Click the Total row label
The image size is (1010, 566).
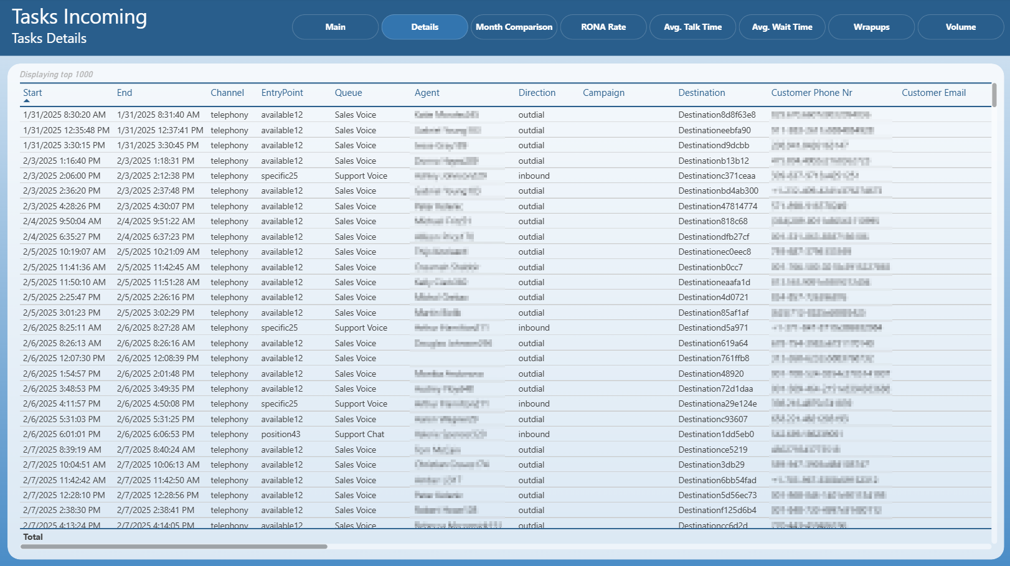click(33, 537)
